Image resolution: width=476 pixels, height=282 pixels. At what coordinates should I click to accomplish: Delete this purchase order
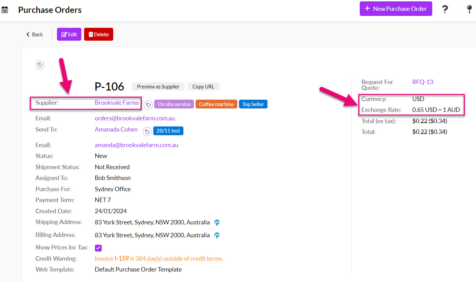(99, 34)
